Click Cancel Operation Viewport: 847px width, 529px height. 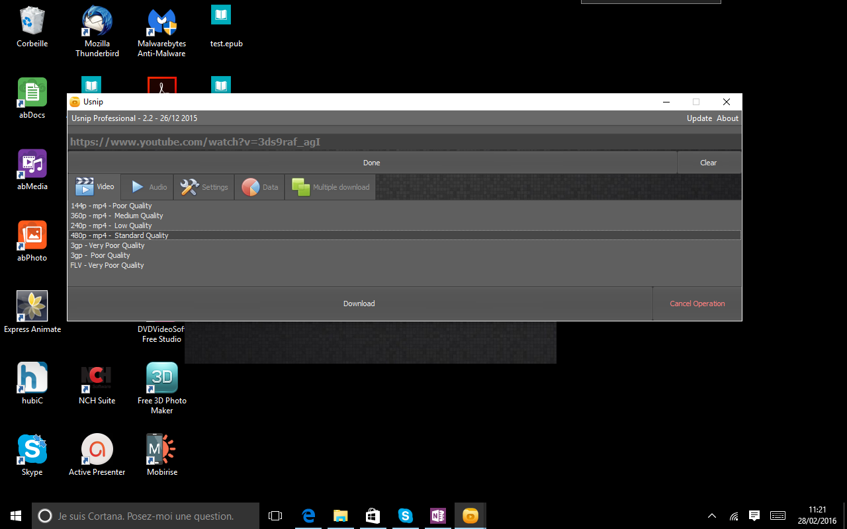pyautogui.click(x=697, y=304)
